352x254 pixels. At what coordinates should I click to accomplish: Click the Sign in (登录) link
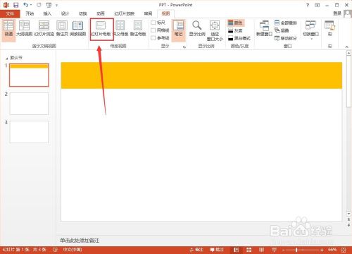click(337, 13)
